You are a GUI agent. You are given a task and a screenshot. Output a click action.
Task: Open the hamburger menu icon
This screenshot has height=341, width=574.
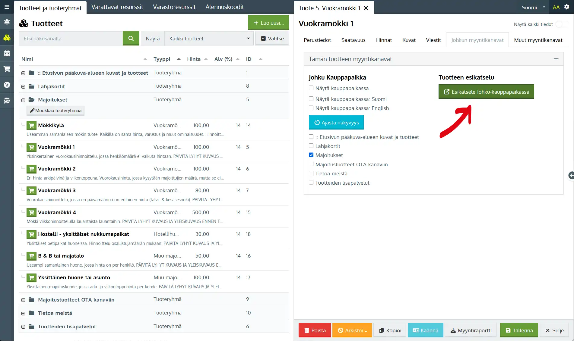(x=7, y=7)
